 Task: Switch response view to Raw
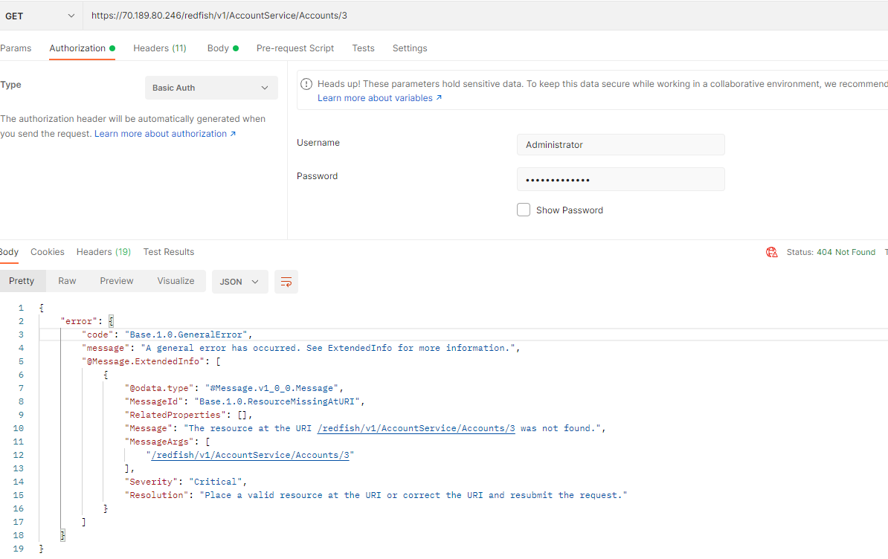[67, 281]
